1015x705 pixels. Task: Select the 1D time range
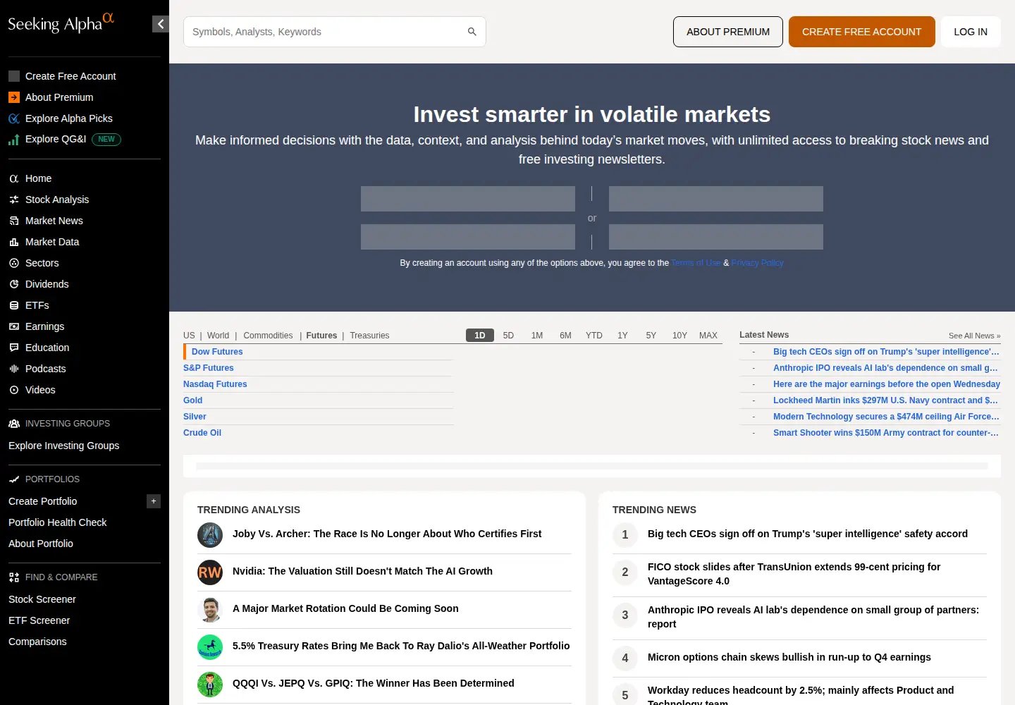(x=480, y=336)
